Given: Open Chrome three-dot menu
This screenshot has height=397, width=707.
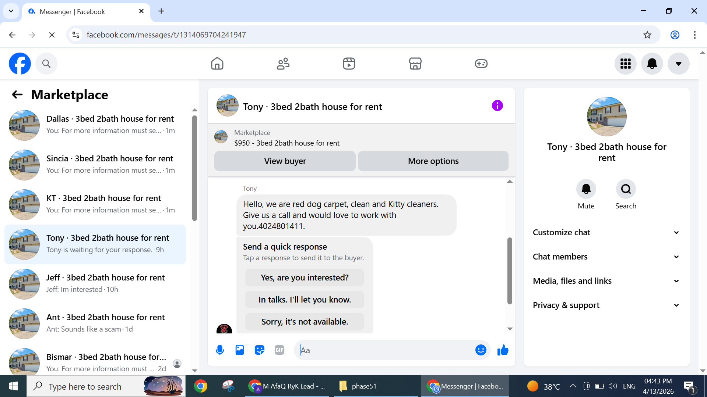Looking at the screenshot, I should pyautogui.click(x=694, y=35).
